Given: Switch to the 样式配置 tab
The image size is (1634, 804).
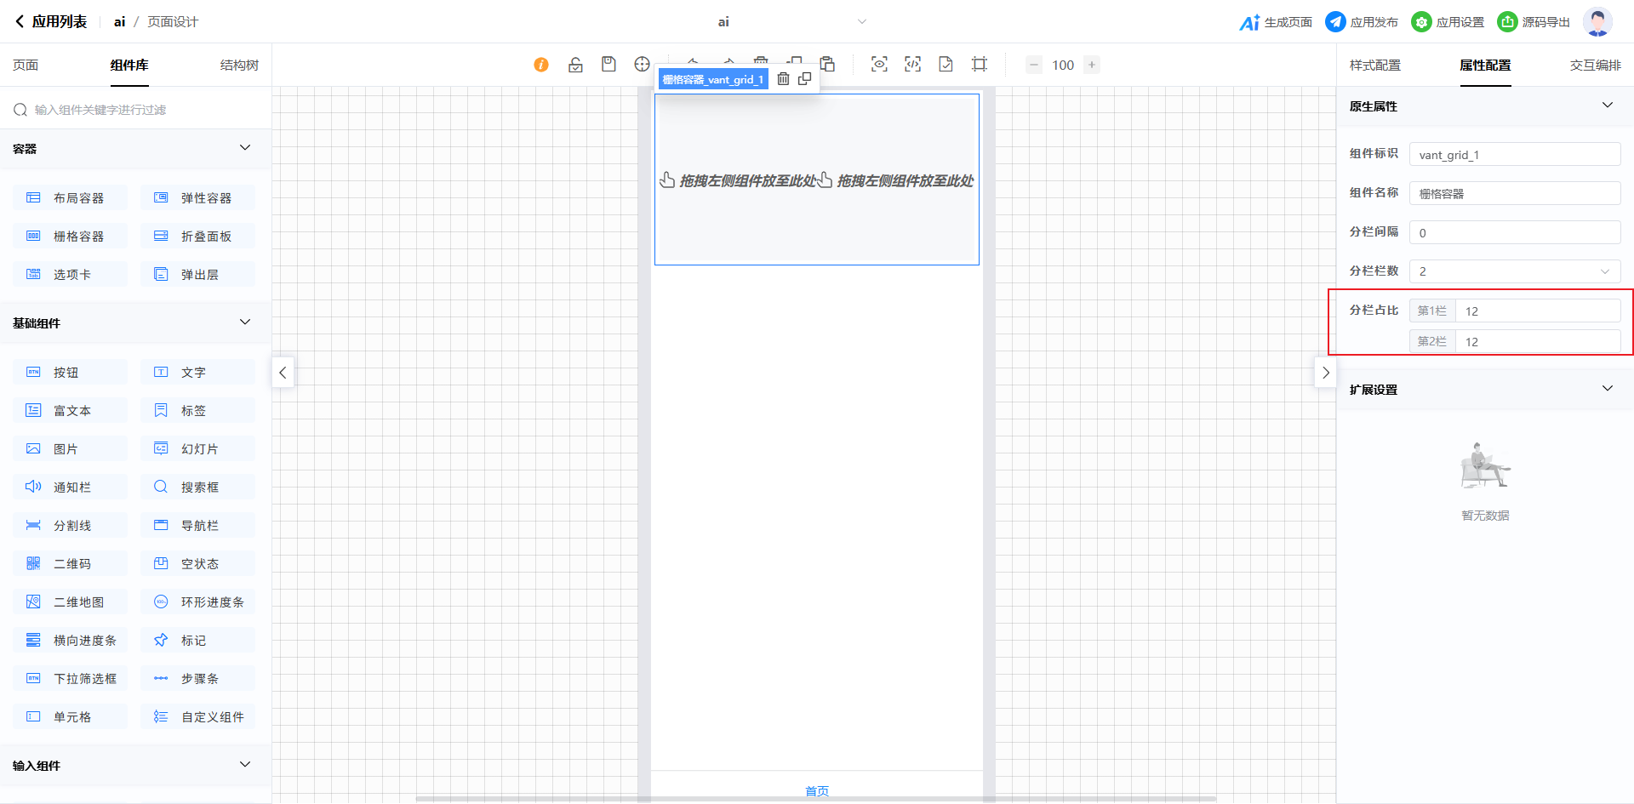Looking at the screenshot, I should (x=1374, y=66).
